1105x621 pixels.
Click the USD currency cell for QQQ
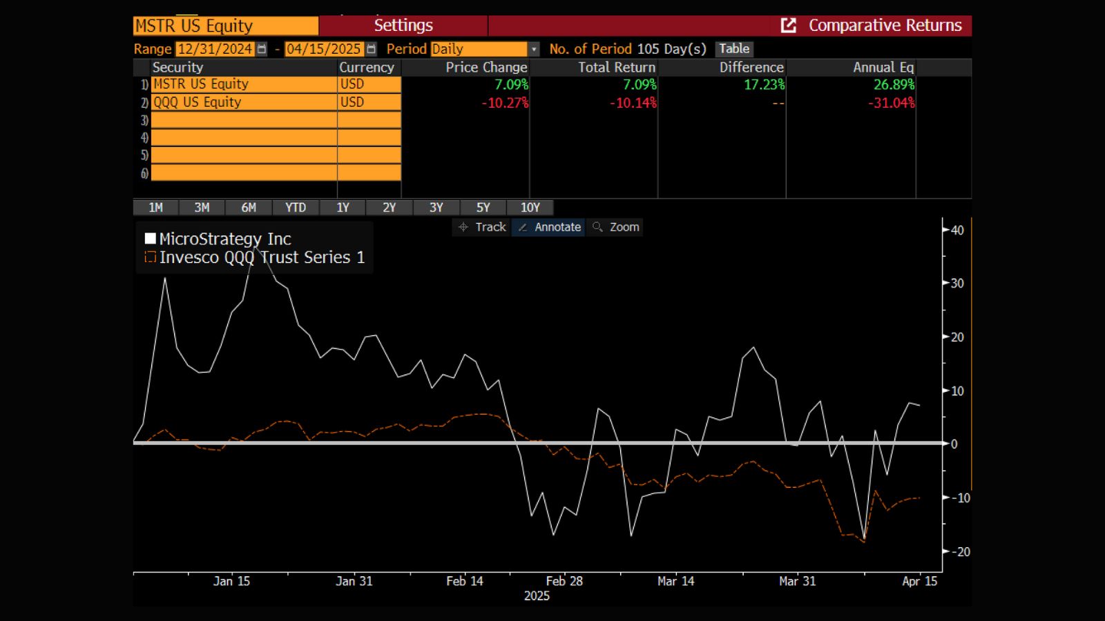[369, 102]
